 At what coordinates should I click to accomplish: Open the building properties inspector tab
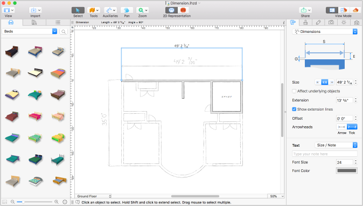tap(357, 22)
